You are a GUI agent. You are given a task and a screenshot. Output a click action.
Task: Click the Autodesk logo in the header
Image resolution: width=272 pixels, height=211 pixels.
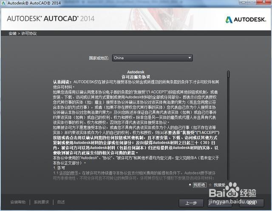point(246,20)
